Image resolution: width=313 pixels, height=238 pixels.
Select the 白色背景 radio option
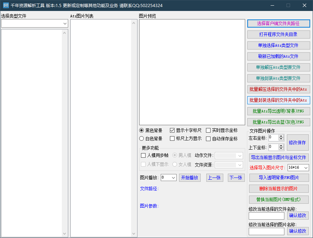[142, 139]
